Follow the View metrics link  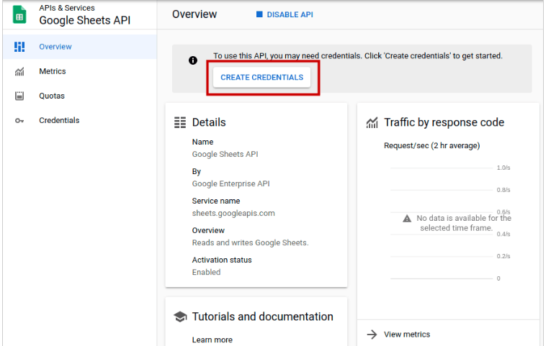click(x=407, y=334)
